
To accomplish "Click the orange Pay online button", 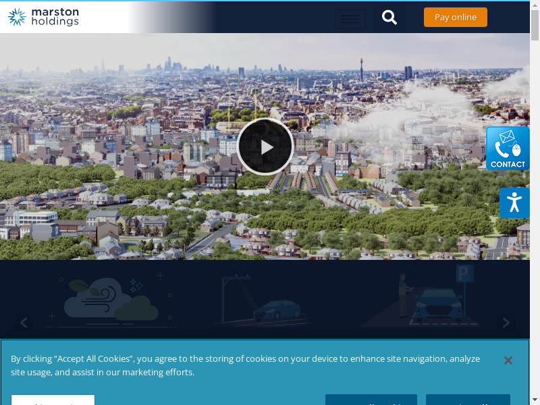I will (455, 18).
